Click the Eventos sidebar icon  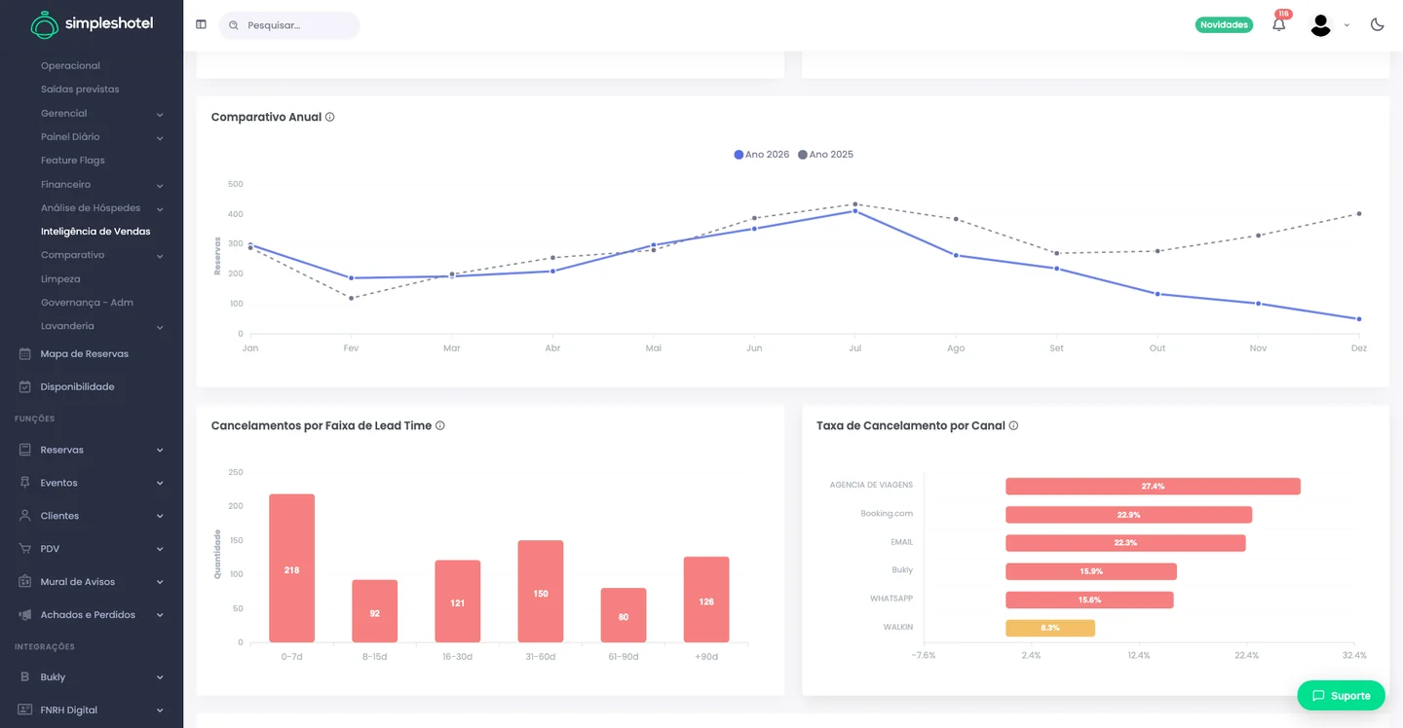coord(25,483)
